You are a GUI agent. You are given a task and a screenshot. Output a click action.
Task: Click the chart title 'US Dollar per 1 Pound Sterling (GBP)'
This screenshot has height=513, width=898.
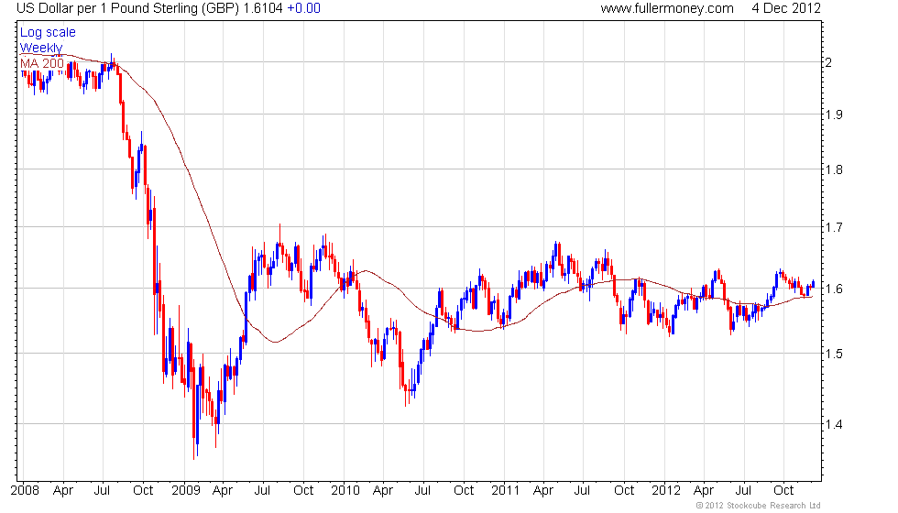(127, 8)
